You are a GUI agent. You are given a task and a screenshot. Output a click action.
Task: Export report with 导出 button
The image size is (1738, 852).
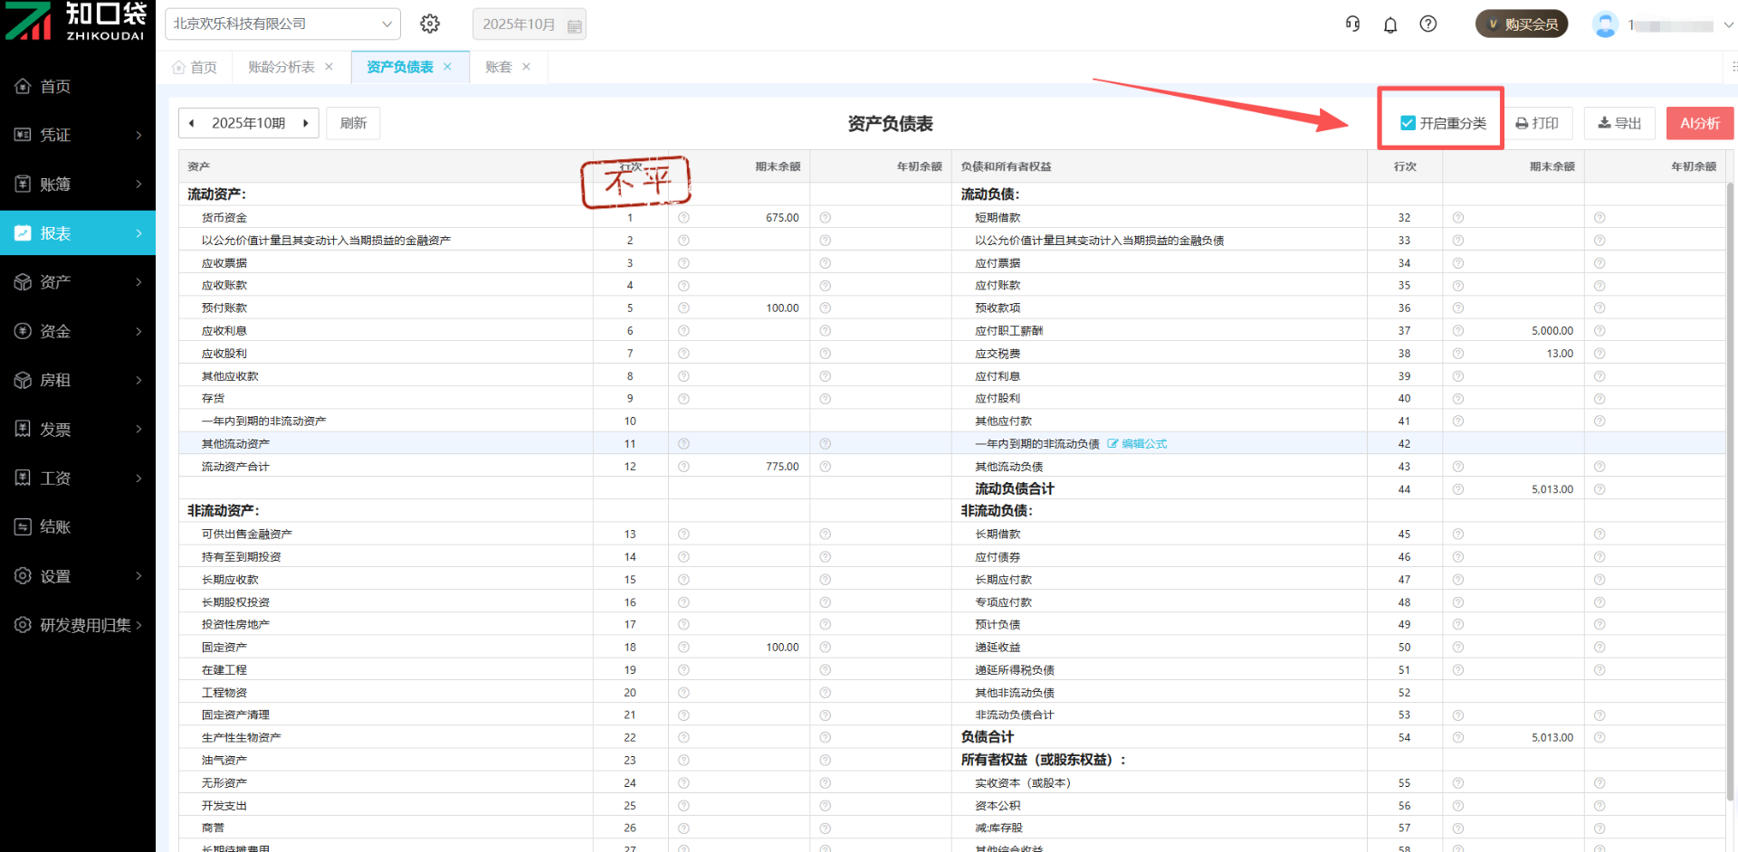tap(1619, 123)
